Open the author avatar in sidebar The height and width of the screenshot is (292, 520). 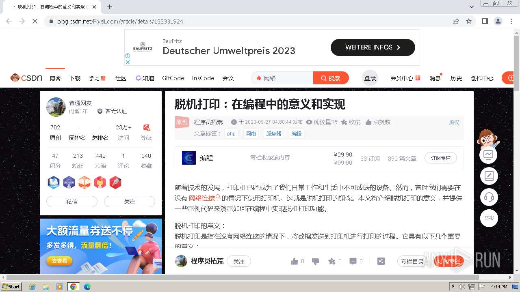(56, 107)
